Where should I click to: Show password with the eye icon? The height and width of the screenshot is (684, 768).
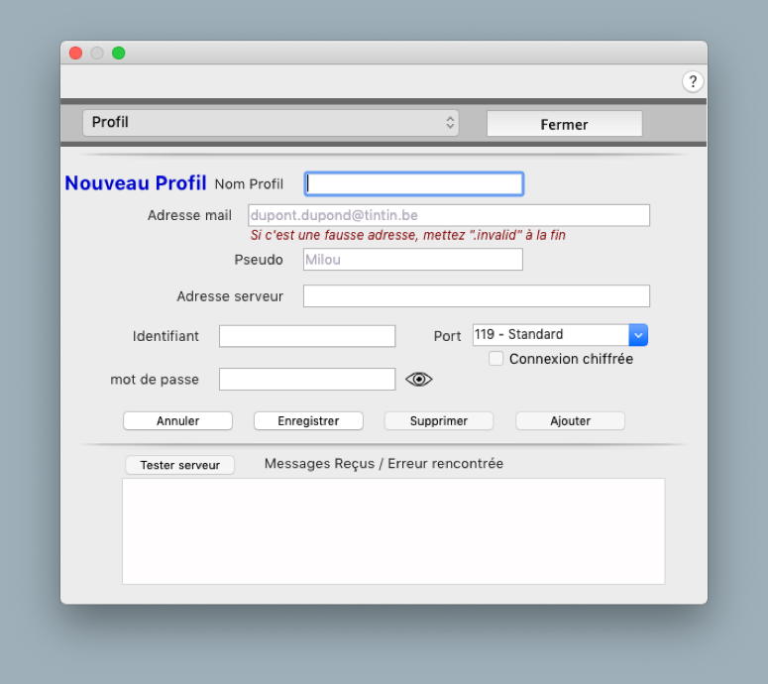[419, 380]
